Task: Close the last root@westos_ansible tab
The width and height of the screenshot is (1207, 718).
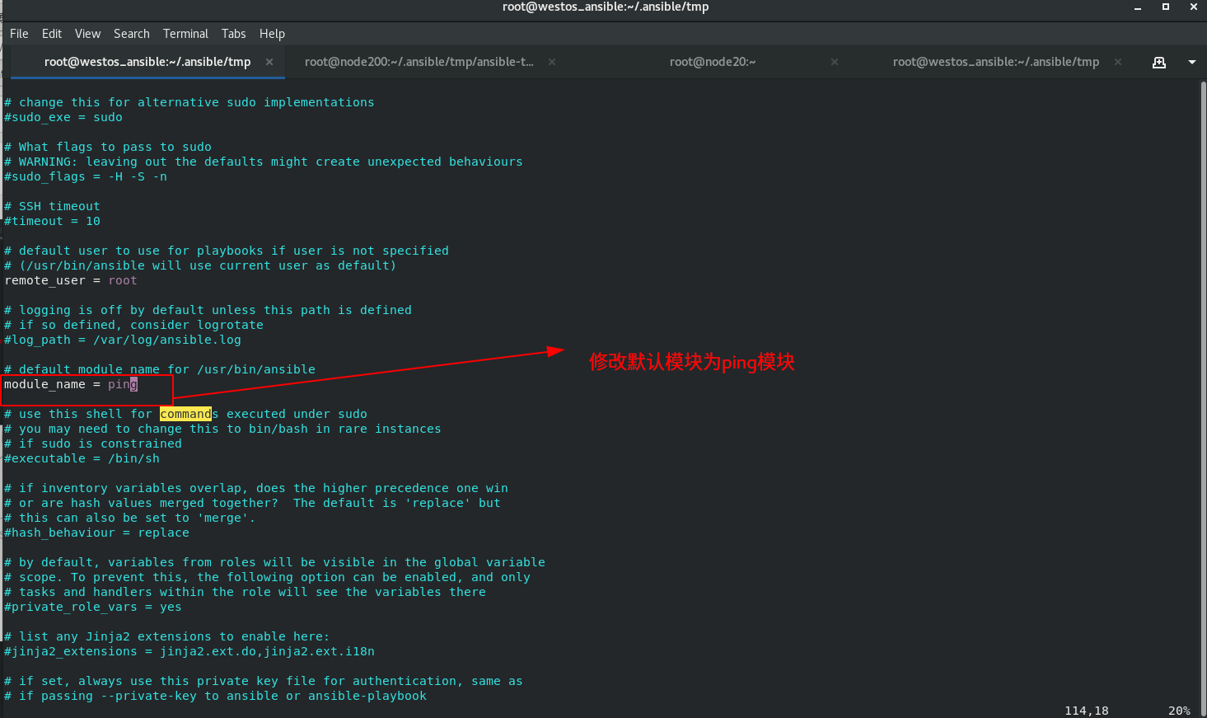Action: [x=1118, y=62]
